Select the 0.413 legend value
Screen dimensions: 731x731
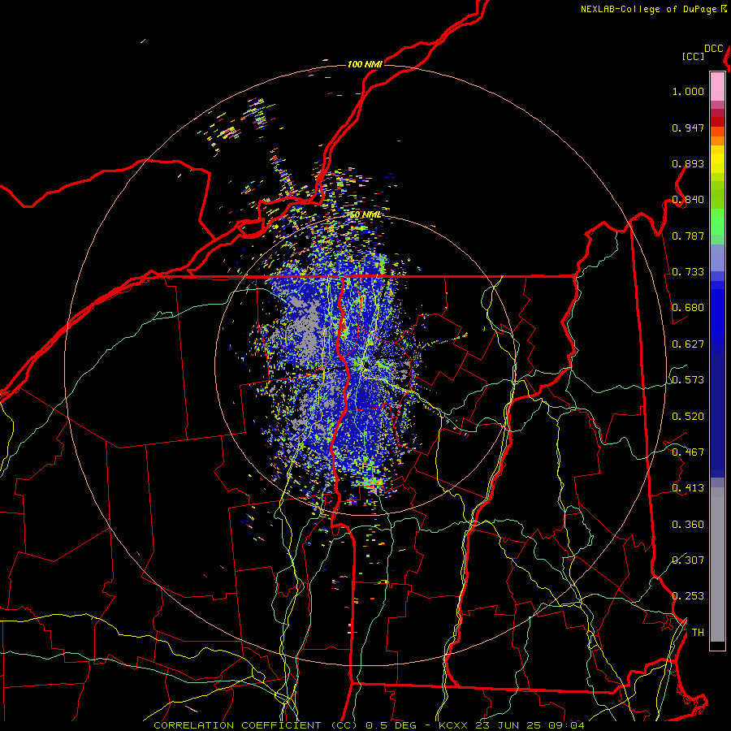click(x=688, y=488)
